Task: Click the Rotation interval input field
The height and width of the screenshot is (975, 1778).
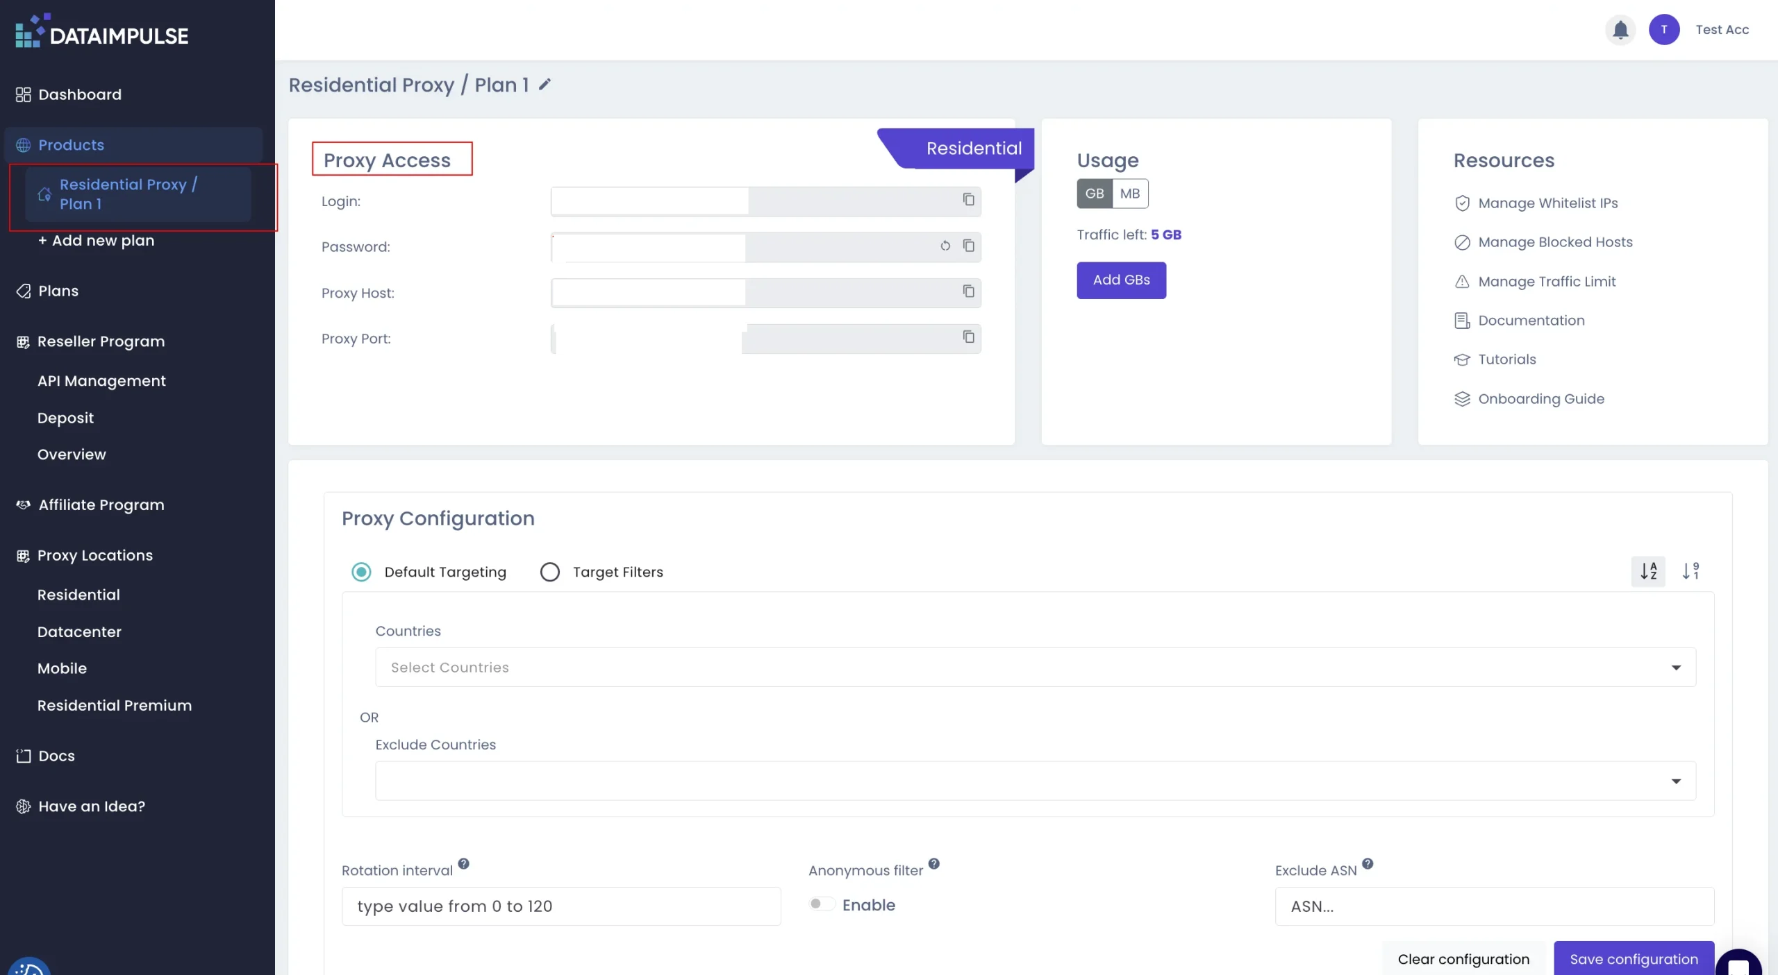Action: pyautogui.click(x=561, y=906)
